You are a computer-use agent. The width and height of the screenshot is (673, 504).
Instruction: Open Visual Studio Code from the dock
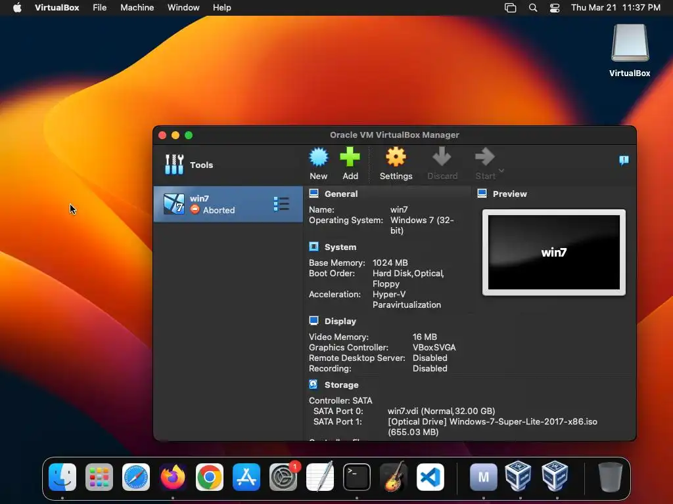click(430, 477)
